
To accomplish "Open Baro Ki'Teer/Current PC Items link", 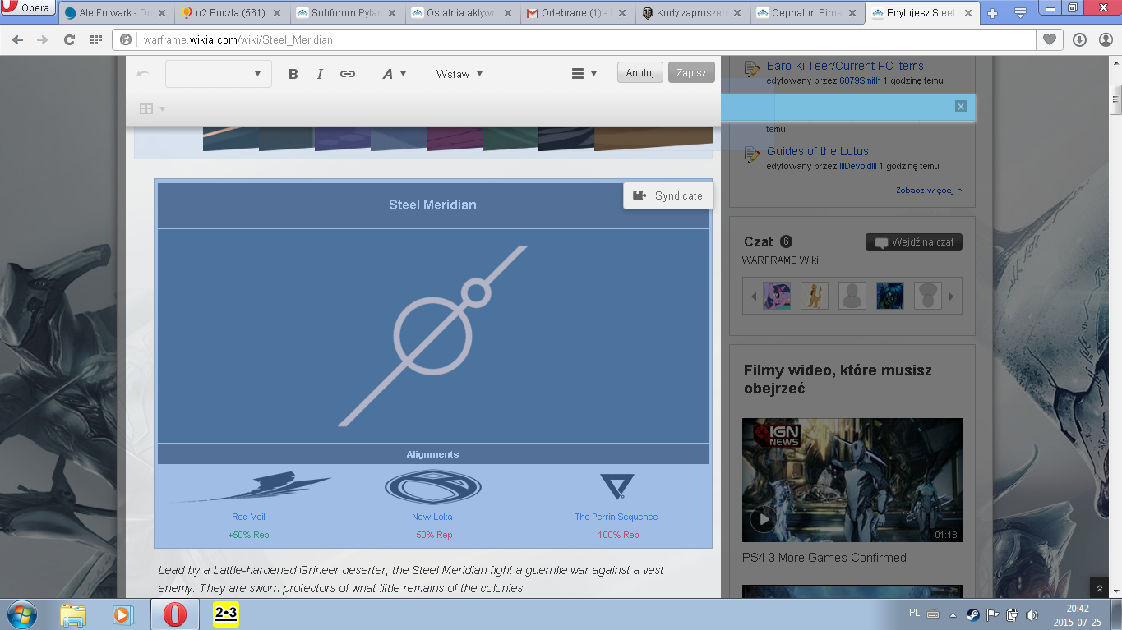I will [x=845, y=66].
